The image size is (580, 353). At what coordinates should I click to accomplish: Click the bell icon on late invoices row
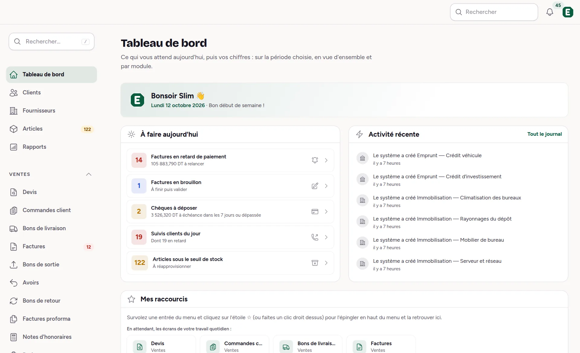pyautogui.click(x=315, y=160)
